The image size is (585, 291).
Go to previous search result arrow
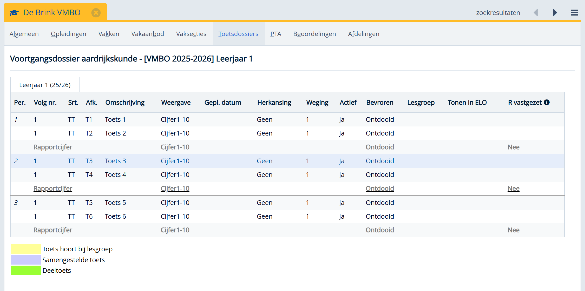click(536, 13)
